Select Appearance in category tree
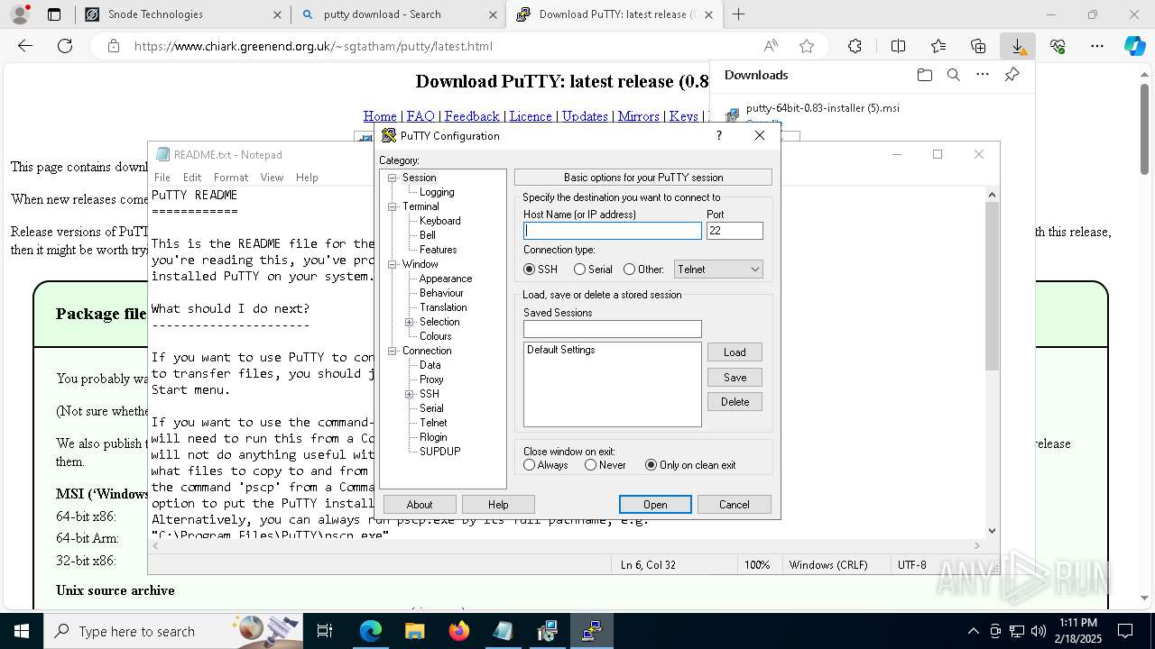This screenshot has height=649, width=1155. 446,279
